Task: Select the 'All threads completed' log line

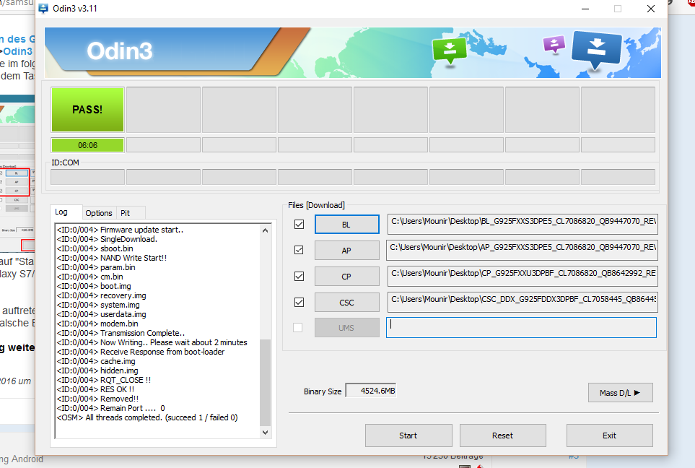Action: [147, 417]
